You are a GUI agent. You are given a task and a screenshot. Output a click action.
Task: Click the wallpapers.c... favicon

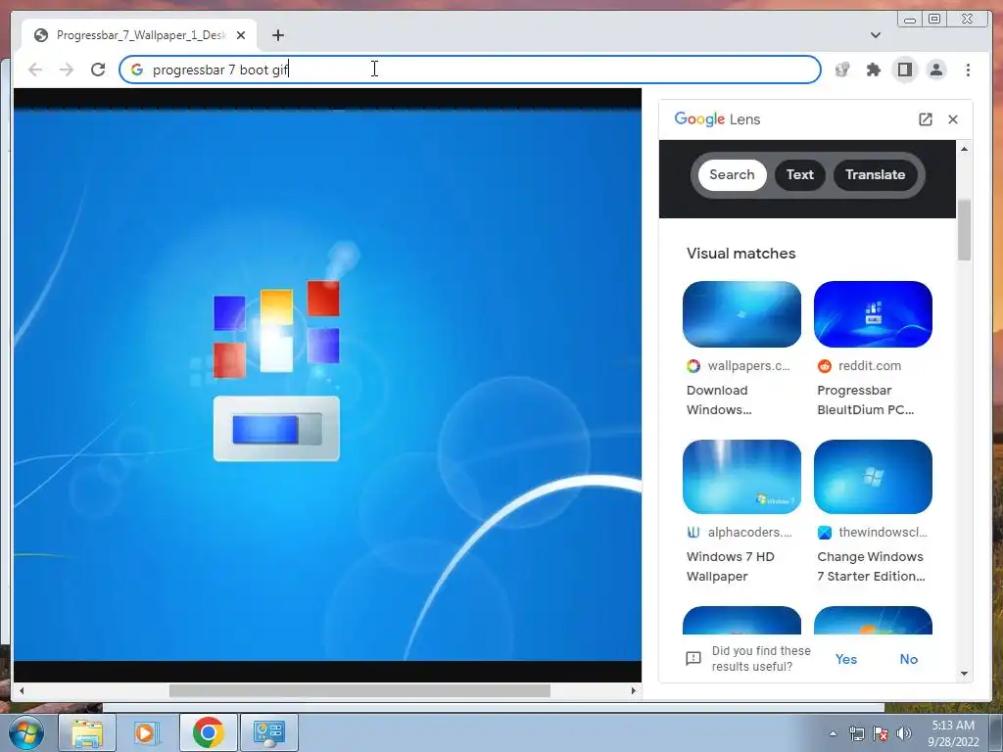click(x=693, y=366)
